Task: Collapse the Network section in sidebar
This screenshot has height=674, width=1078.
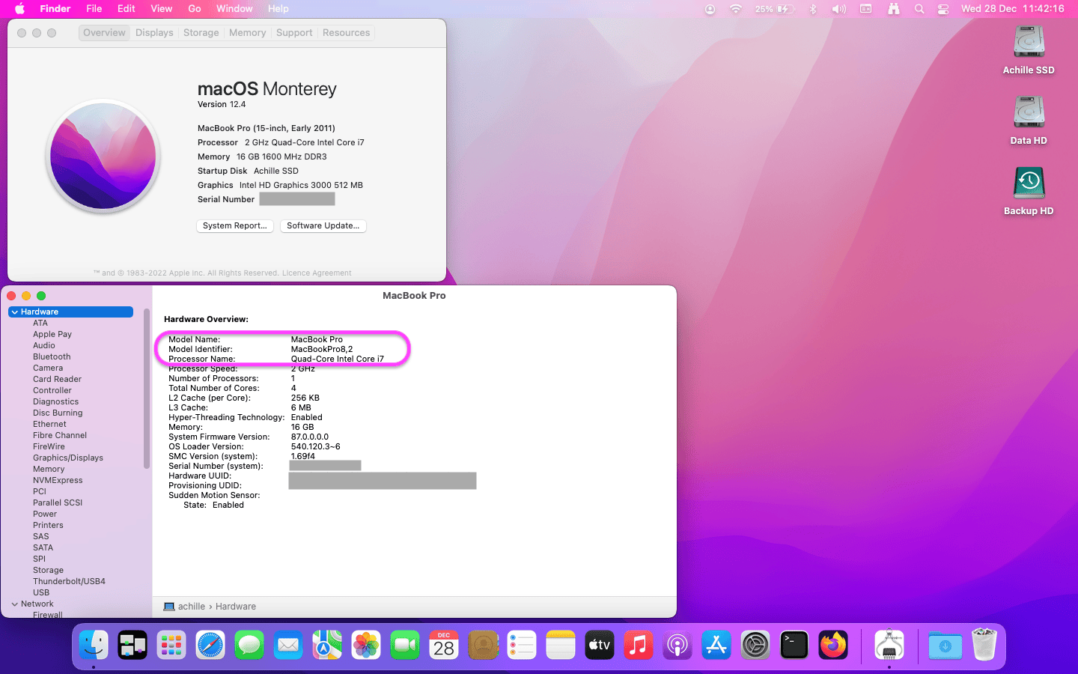Action: pyautogui.click(x=15, y=604)
